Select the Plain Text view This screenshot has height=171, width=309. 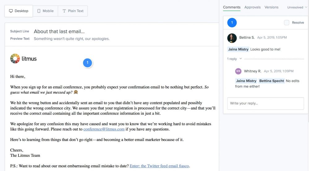73,11
